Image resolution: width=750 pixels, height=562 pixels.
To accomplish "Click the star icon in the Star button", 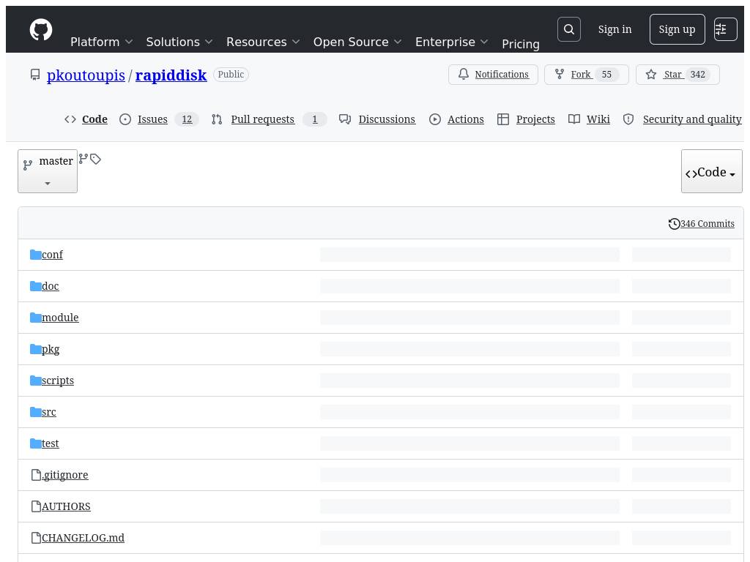I will pyautogui.click(x=651, y=74).
